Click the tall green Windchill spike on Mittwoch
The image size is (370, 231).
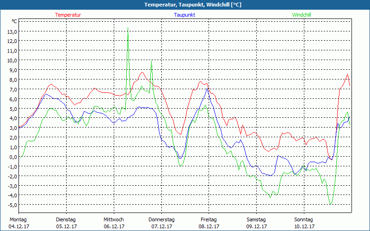[128, 29]
